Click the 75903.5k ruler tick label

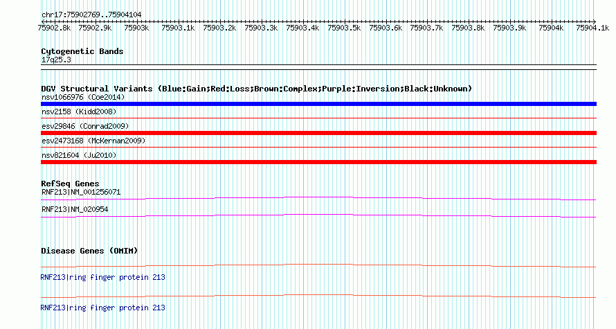tap(344, 28)
